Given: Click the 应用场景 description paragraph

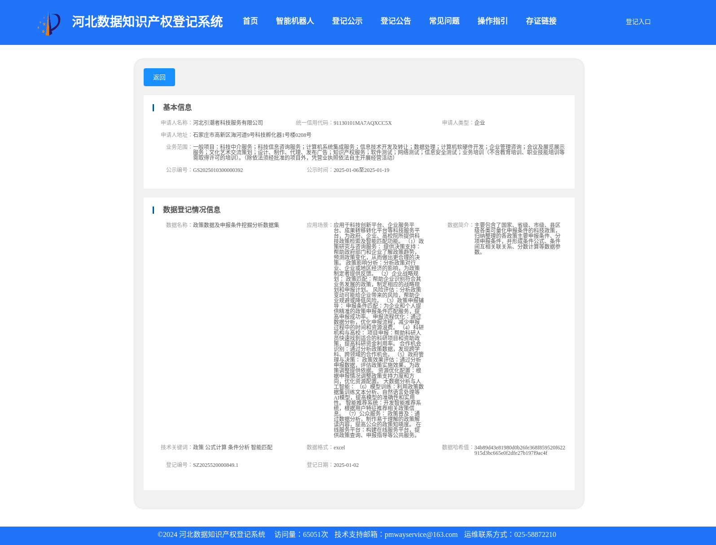Looking at the screenshot, I should click(378, 330).
